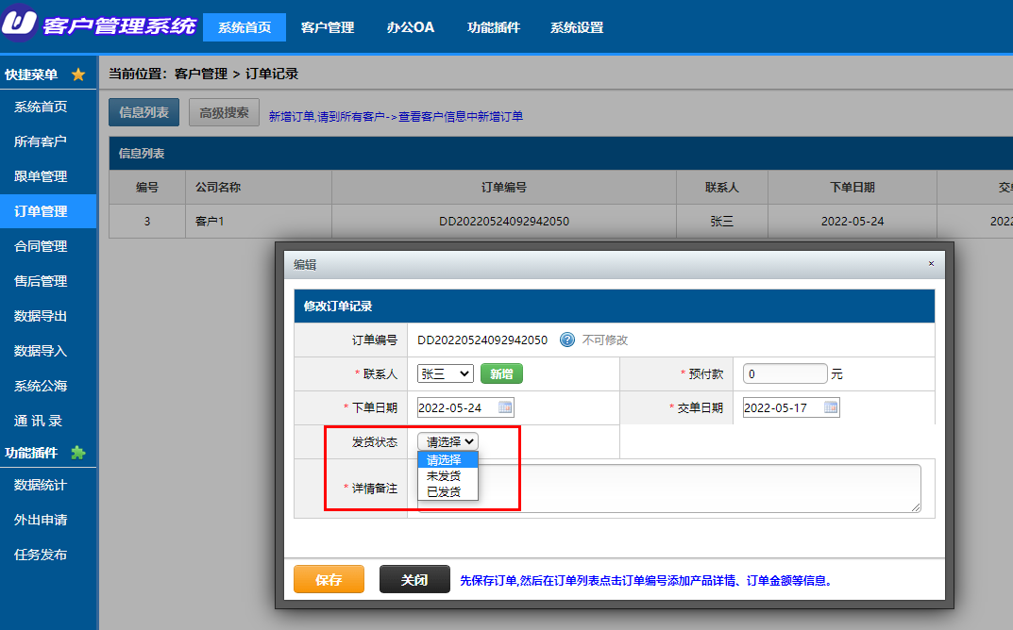Open 功能插件 top menu
Image resolution: width=1013 pixels, height=630 pixels.
[x=494, y=27]
